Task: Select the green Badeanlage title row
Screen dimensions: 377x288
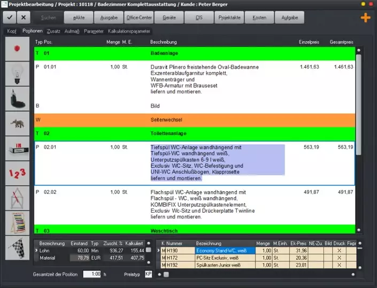Action: pos(195,53)
